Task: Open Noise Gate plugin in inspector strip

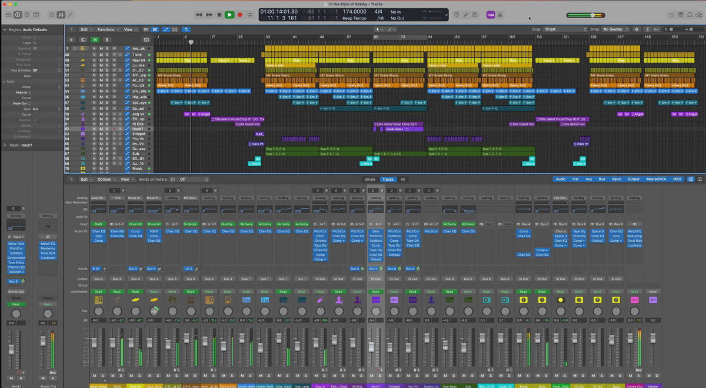Action: [x=16, y=244]
